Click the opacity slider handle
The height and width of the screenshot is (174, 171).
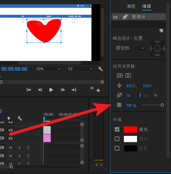point(162,105)
